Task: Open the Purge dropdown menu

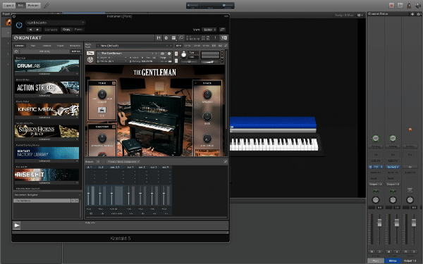Action: (164, 58)
